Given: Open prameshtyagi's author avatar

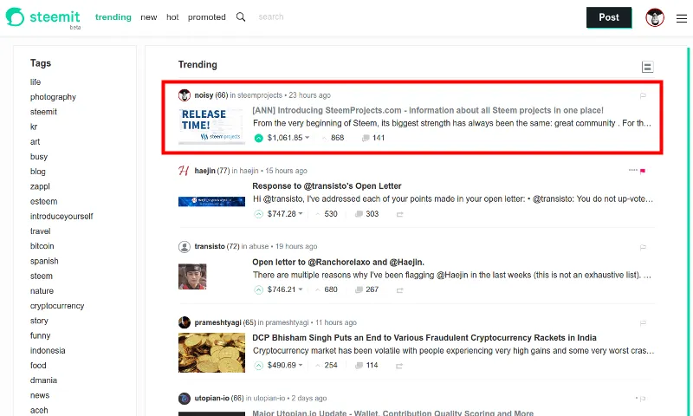Looking at the screenshot, I should tap(185, 322).
